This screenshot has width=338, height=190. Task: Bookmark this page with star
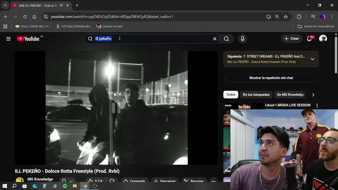pyautogui.click(x=286, y=17)
